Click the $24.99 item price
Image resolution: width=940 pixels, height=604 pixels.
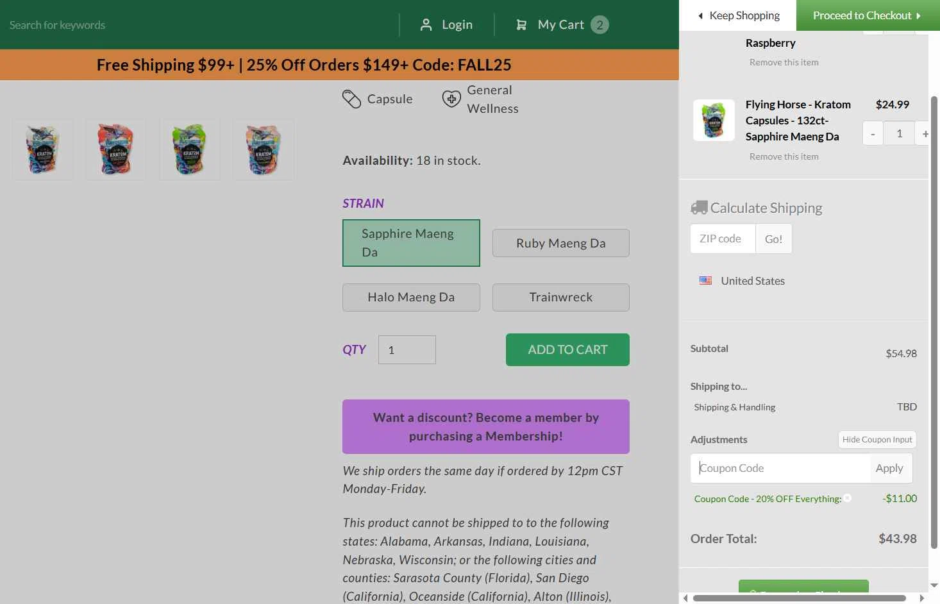pyautogui.click(x=893, y=105)
